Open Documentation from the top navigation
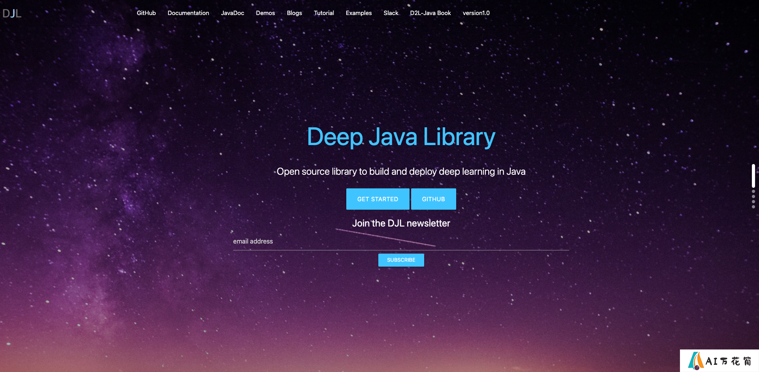759x372 pixels. 188,13
